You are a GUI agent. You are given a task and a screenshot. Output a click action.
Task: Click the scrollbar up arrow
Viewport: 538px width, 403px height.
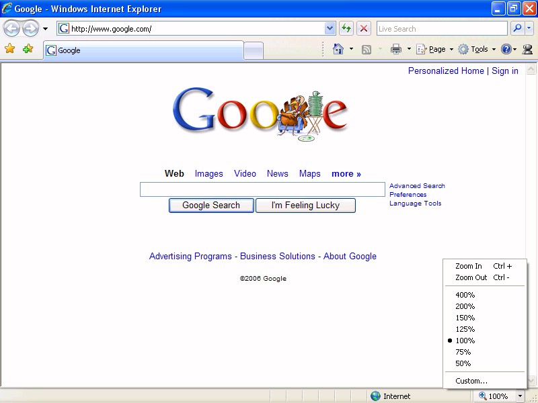(x=531, y=69)
